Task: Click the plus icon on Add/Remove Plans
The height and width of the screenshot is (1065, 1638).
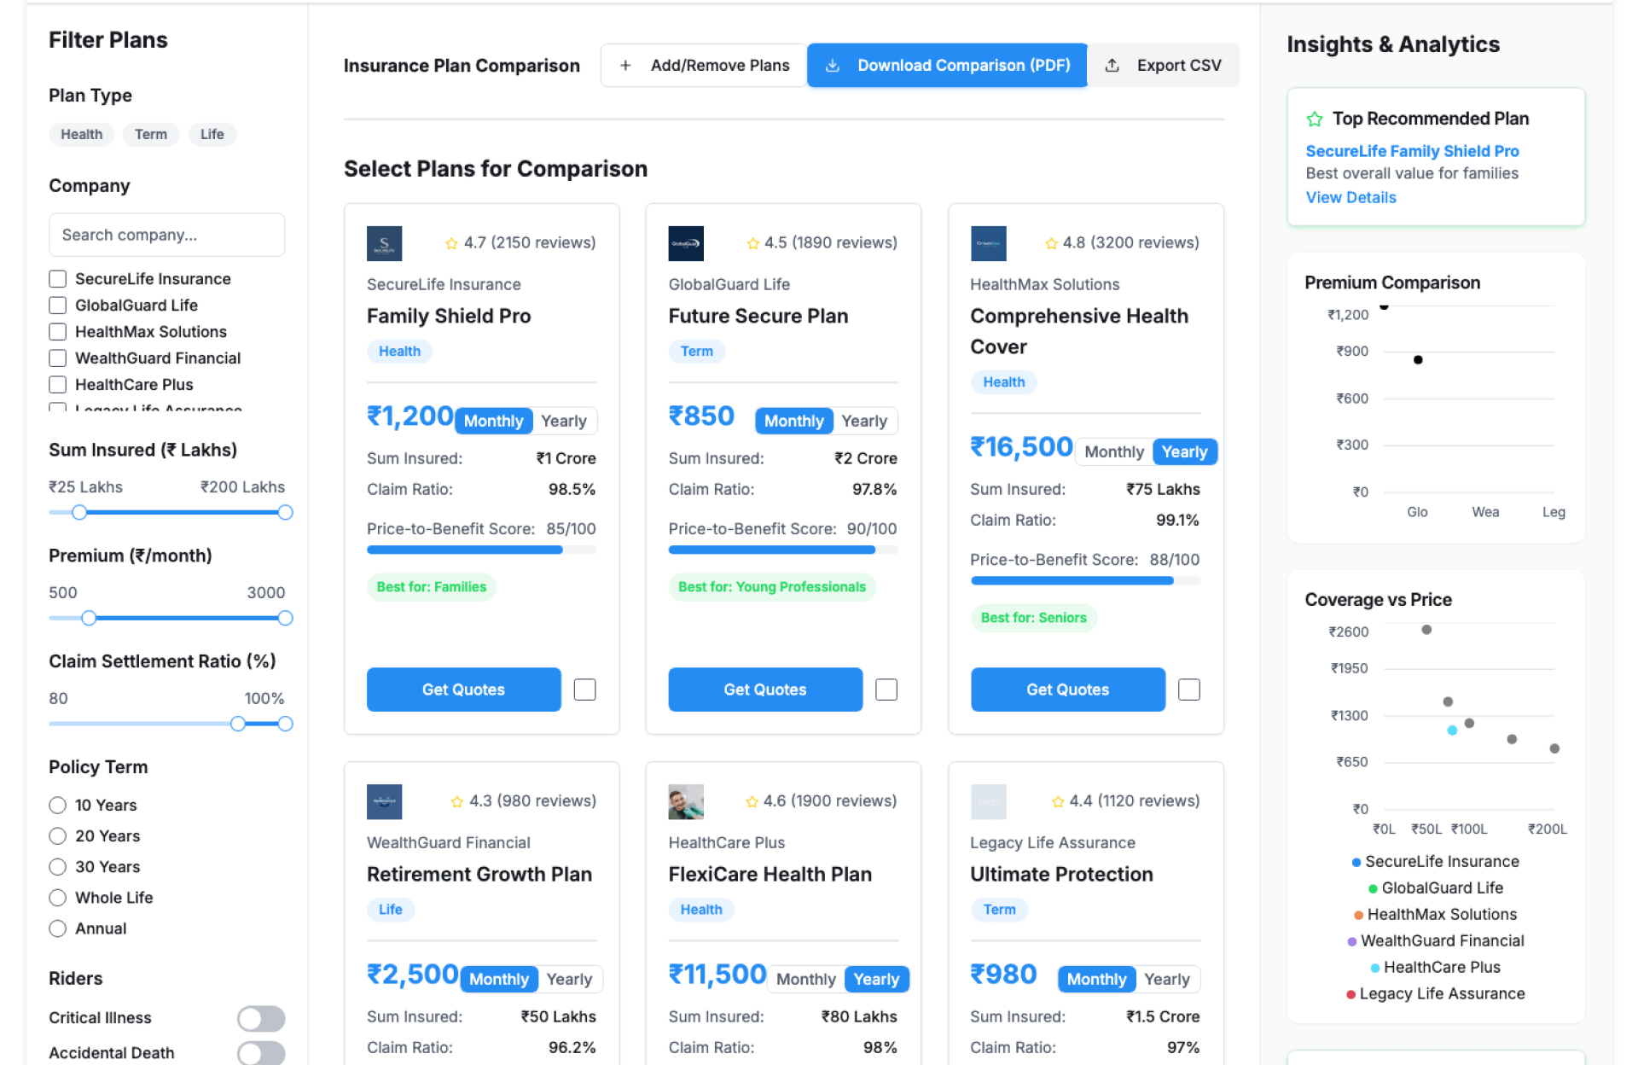Action: tap(625, 66)
